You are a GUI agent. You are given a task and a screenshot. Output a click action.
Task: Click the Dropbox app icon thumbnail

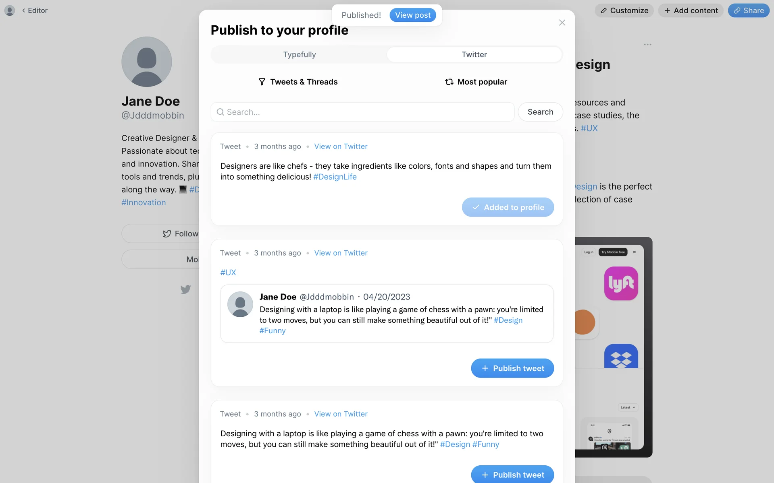pos(621,357)
